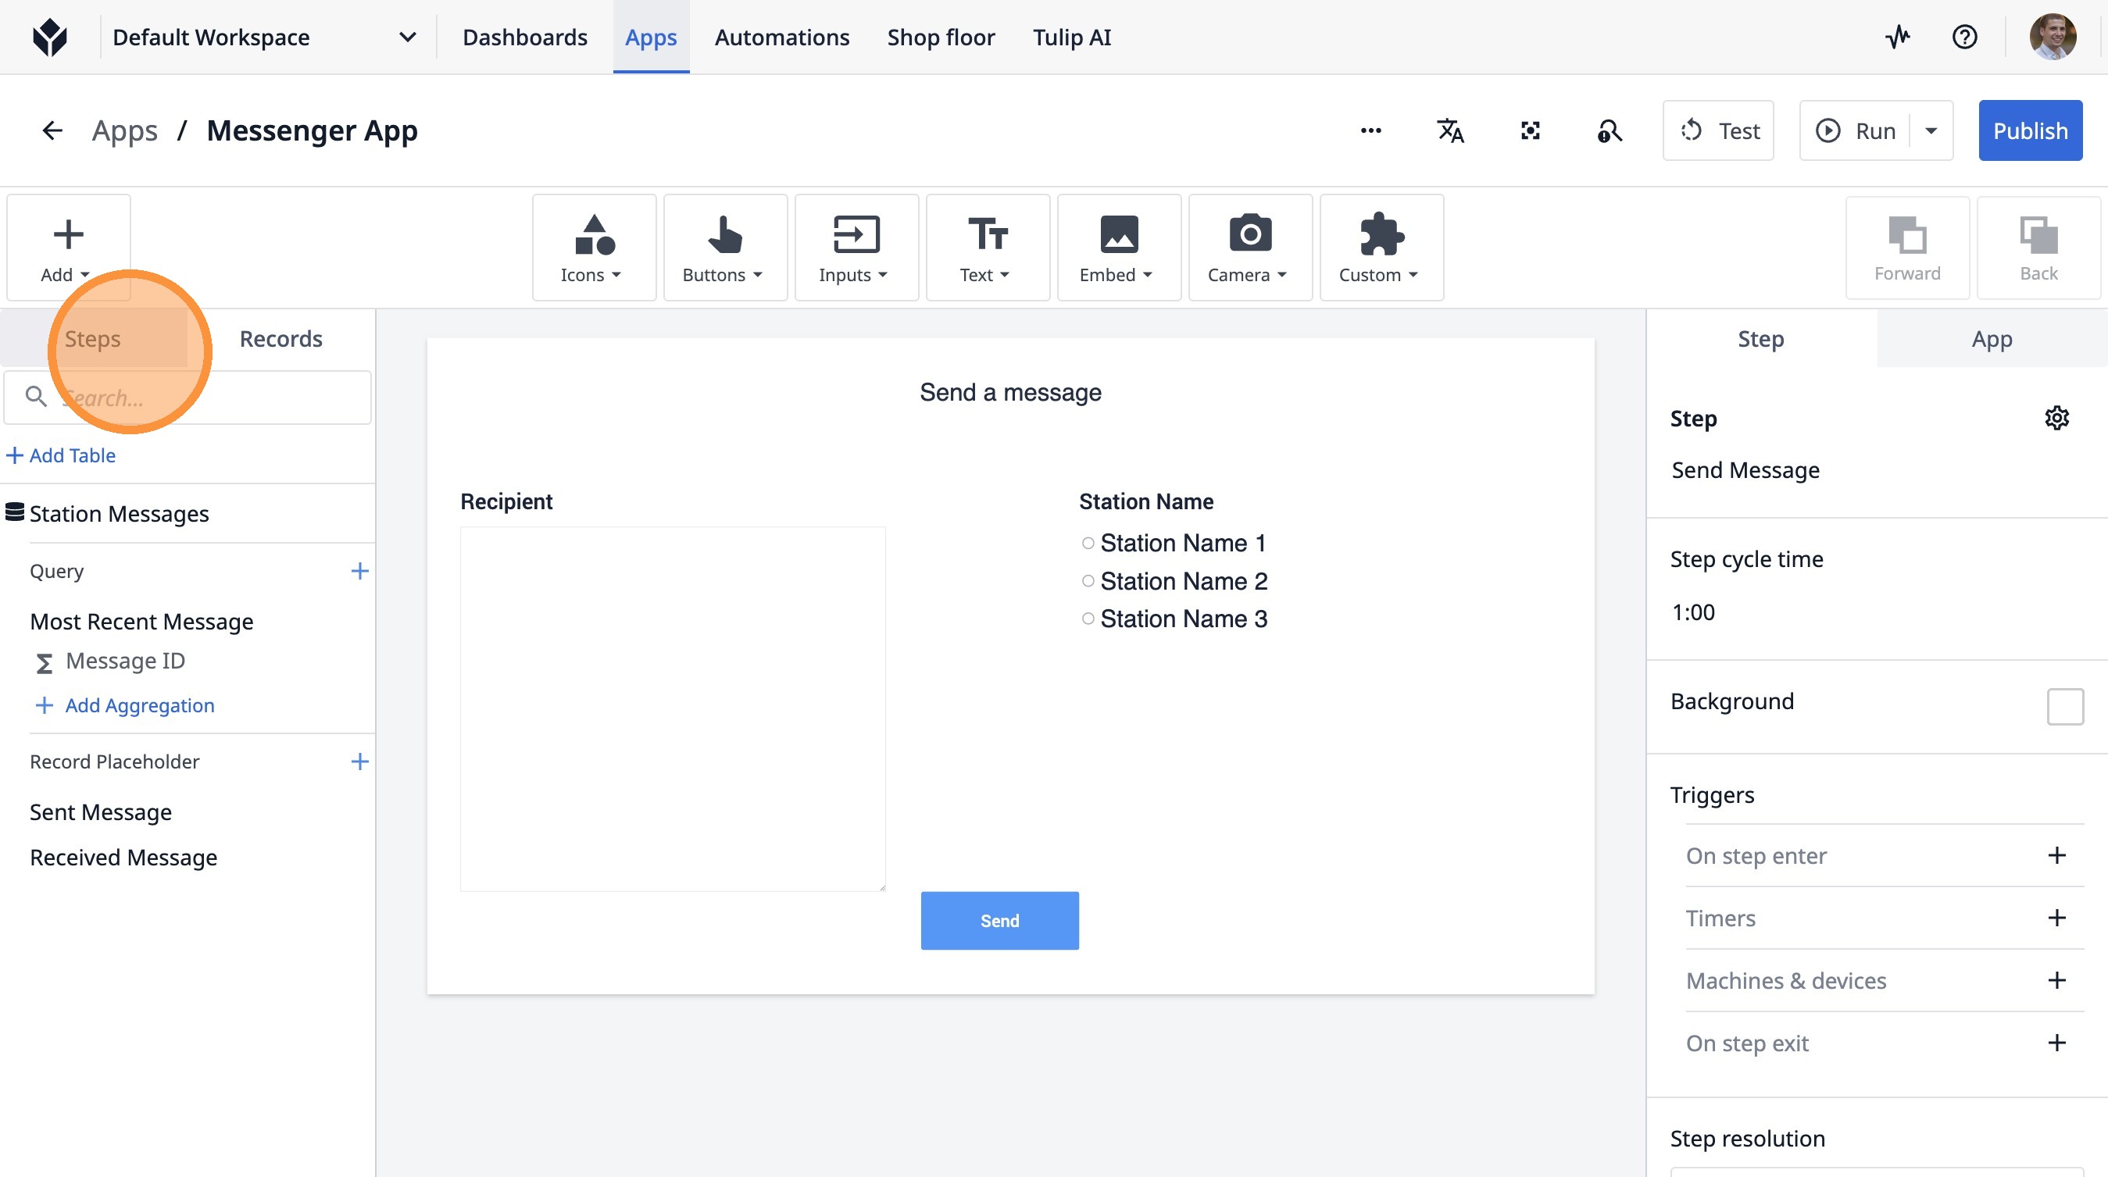Viewport: 2108px width, 1177px height.
Task: Open the help question mark icon
Action: click(x=1964, y=37)
